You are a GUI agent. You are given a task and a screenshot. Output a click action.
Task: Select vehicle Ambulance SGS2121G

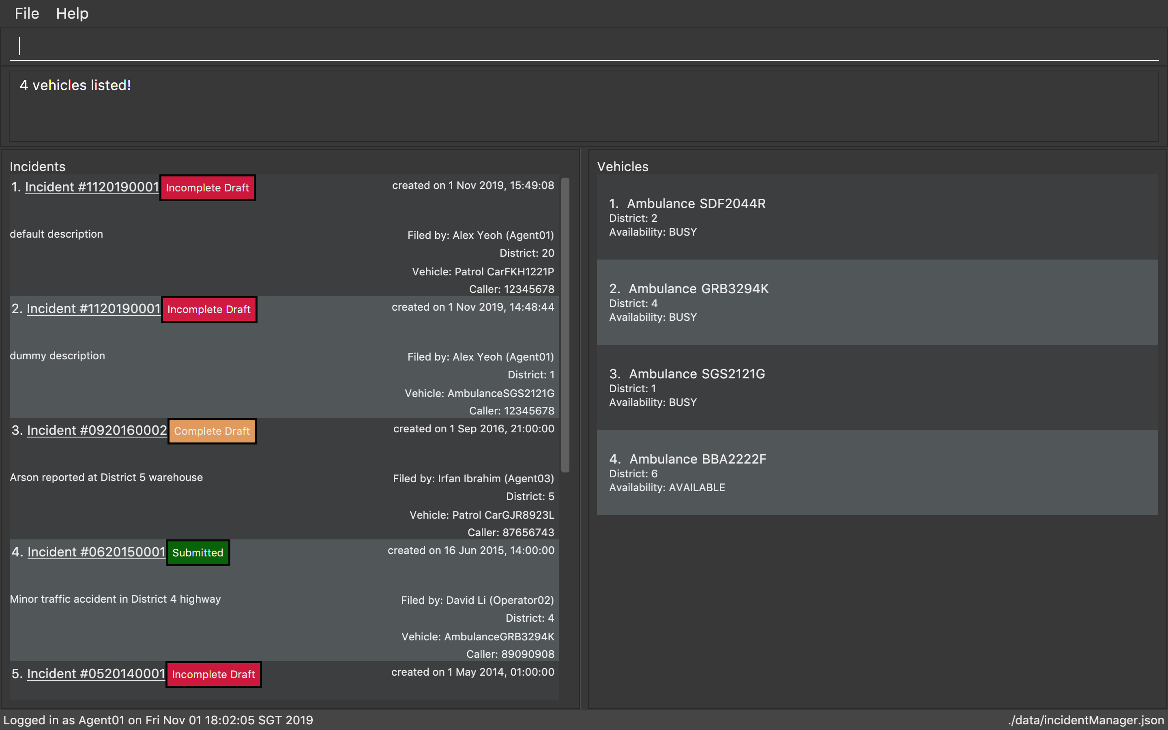[878, 387]
